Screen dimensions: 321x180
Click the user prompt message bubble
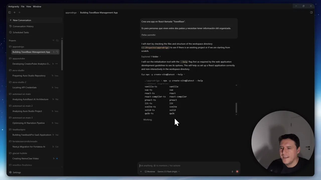(x=189, y=28)
